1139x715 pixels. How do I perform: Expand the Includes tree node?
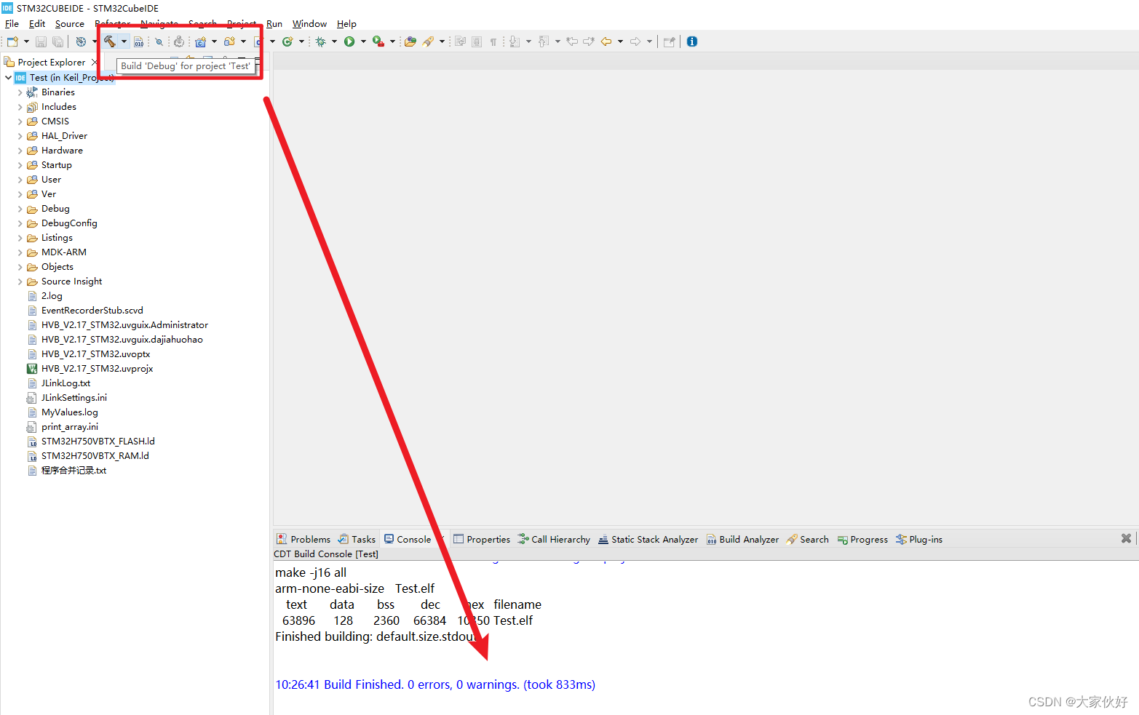[20, 107]
